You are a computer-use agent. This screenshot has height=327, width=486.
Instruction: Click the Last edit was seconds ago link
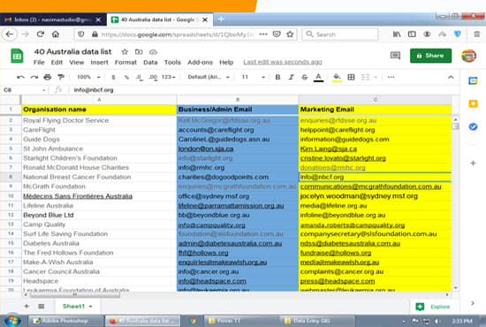pyautogui.click(x=283, y=62)
